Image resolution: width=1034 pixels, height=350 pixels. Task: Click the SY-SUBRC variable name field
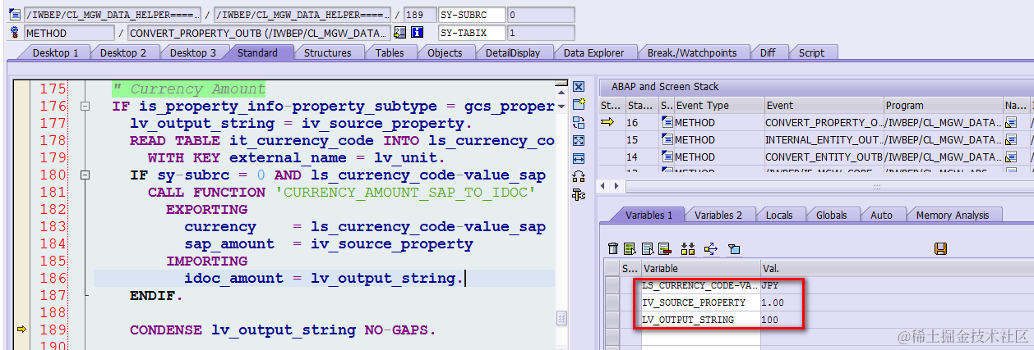point(472,14)
